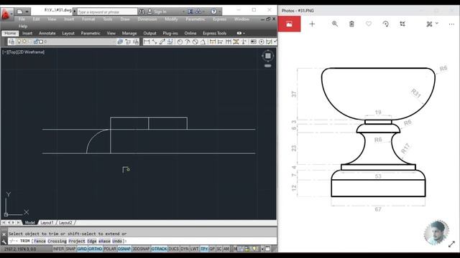Screen dimensions: 460x258
Task: Click the Favorite heart icon in Photos
Action: coord(369,24)
